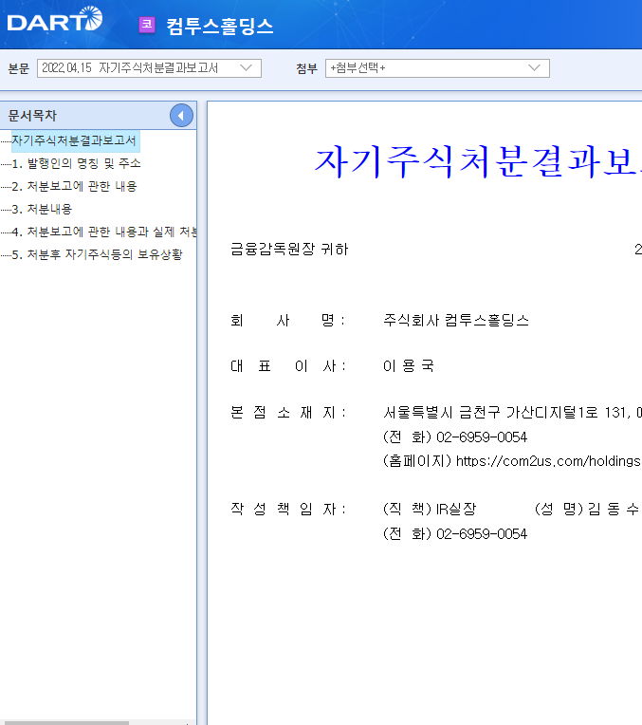
Task: Click the position text IR실장
Action: 456,509
